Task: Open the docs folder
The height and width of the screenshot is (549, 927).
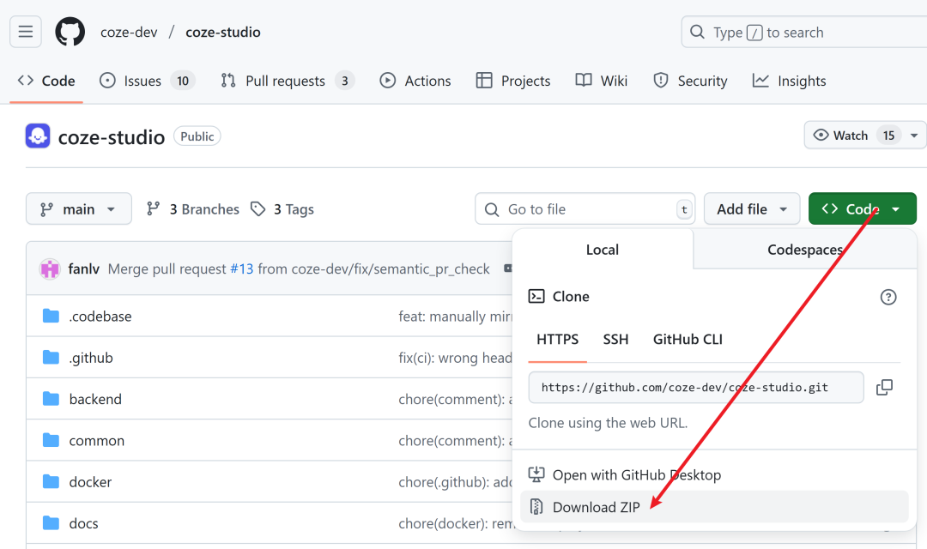Action: 83,523
